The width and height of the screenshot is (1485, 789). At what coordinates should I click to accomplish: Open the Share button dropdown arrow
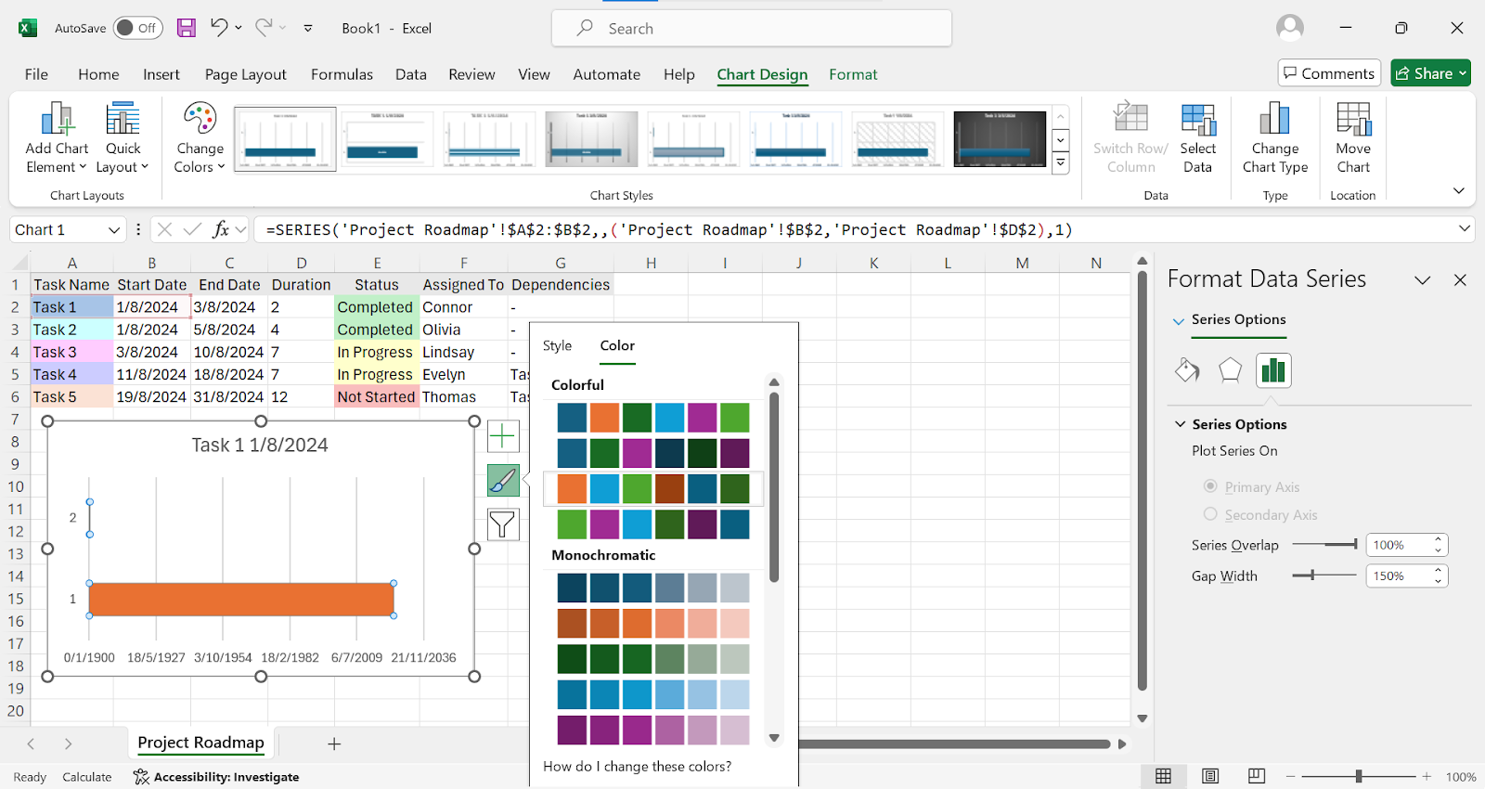click(1464, 73)
